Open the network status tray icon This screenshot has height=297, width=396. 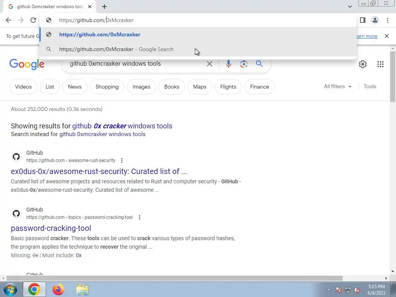pos(348,290)
